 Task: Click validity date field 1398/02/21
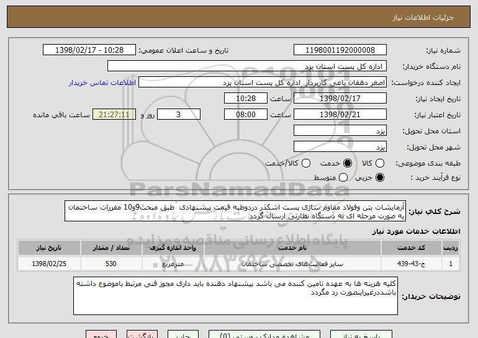(340, 115)
